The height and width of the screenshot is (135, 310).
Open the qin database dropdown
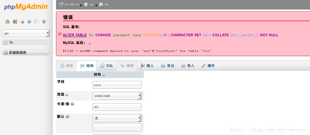26,33
